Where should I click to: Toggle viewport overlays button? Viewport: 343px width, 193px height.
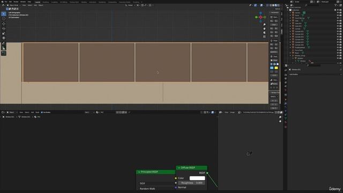[x=262, y=5]
